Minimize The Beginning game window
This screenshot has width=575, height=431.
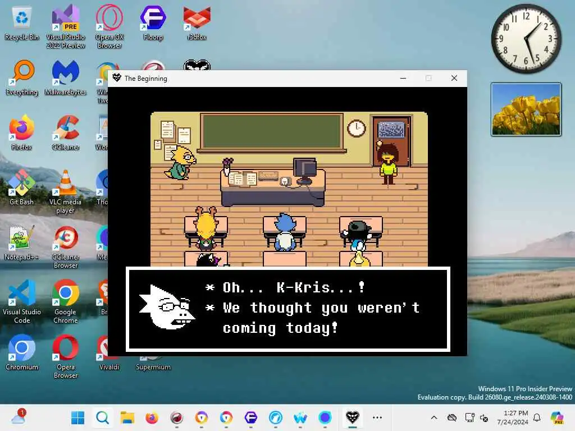(403, 78)
